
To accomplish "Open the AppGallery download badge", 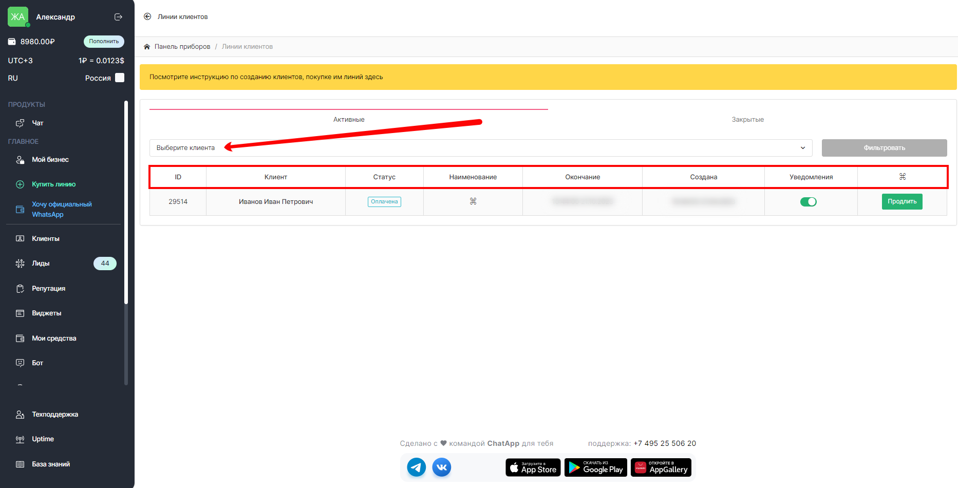I will tap(661, 467).
